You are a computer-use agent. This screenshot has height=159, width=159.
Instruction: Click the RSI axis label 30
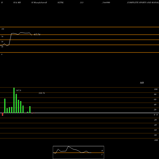(2, 47)
